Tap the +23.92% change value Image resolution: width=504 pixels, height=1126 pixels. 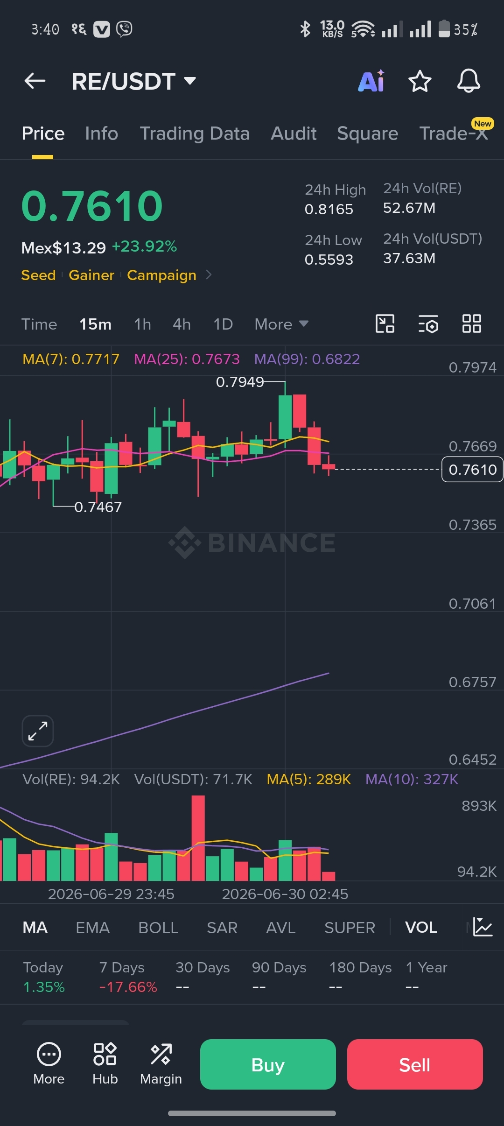pos(144,246)
